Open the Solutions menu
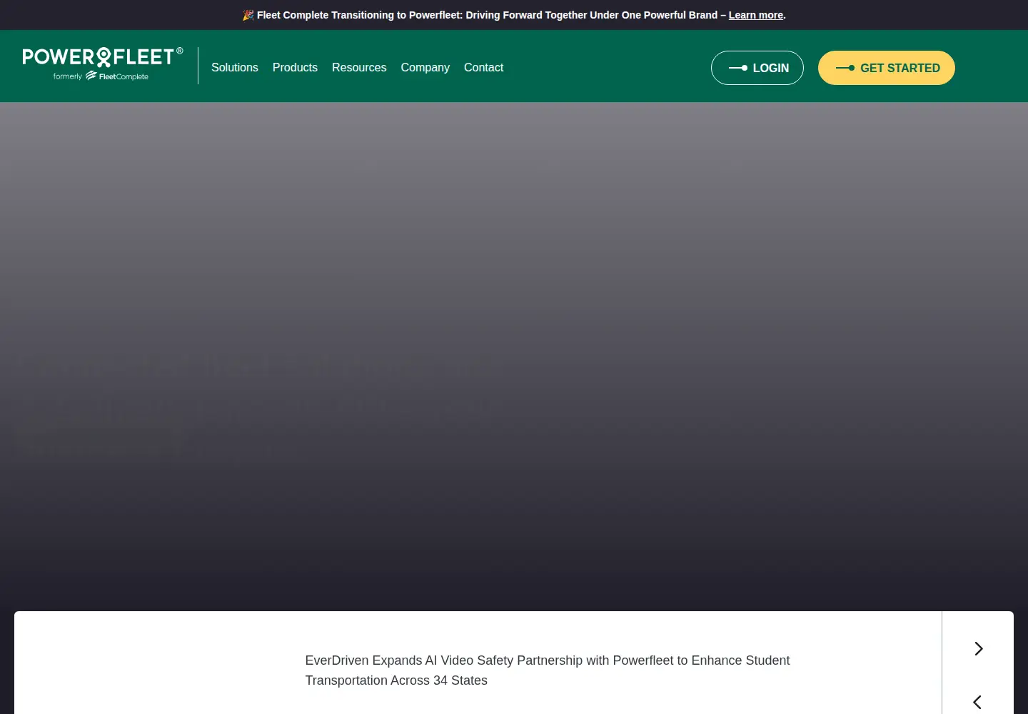The image size is (1028, 714). click(x=235, y=67)
